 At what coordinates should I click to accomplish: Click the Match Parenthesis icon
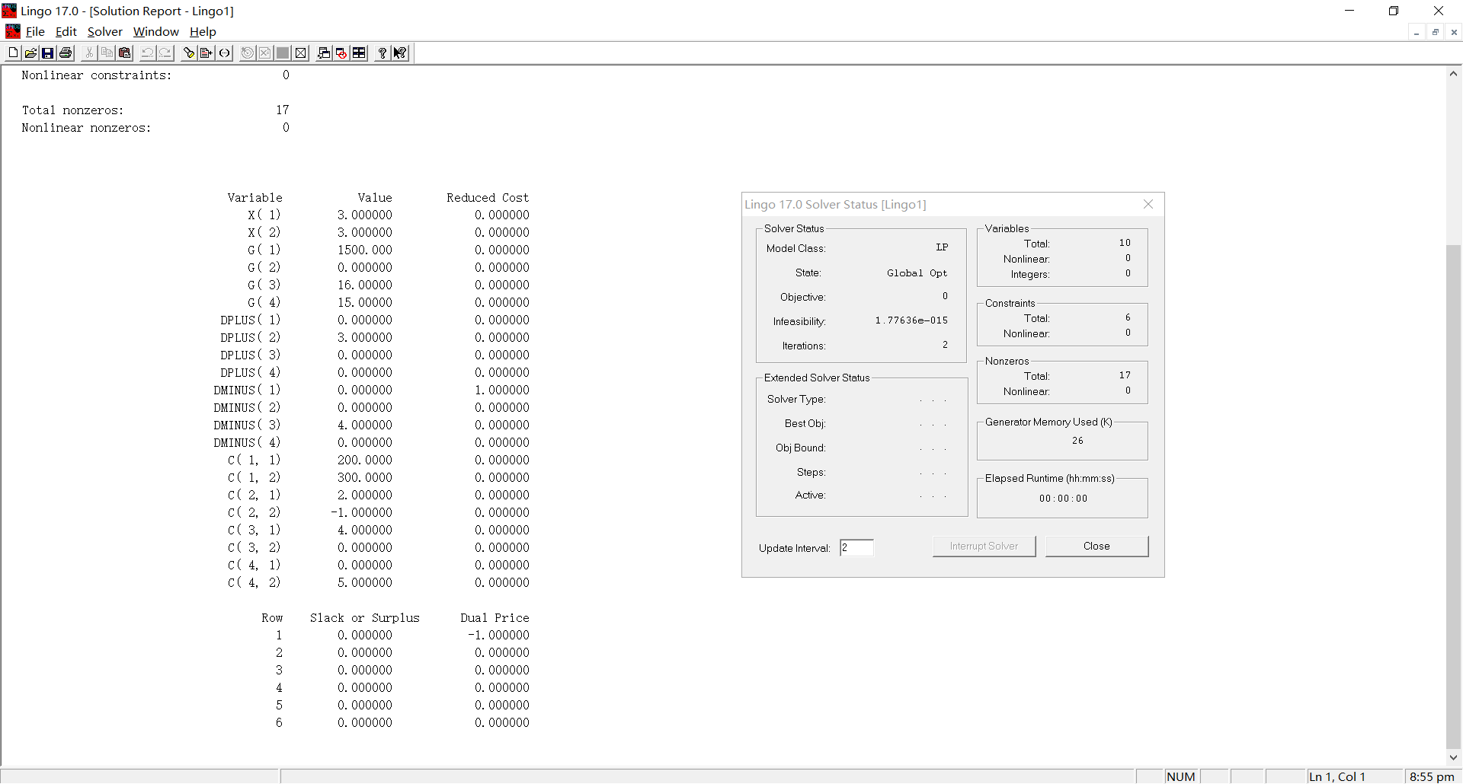(x=225, y=53)
